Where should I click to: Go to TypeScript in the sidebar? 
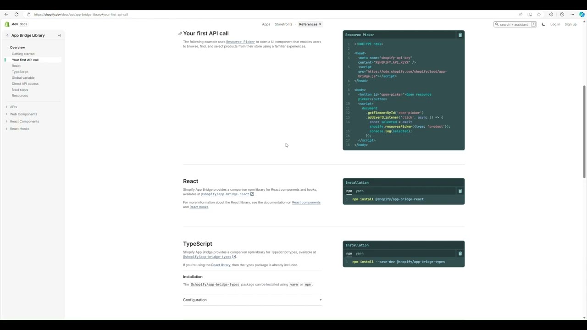coord(20,71)
